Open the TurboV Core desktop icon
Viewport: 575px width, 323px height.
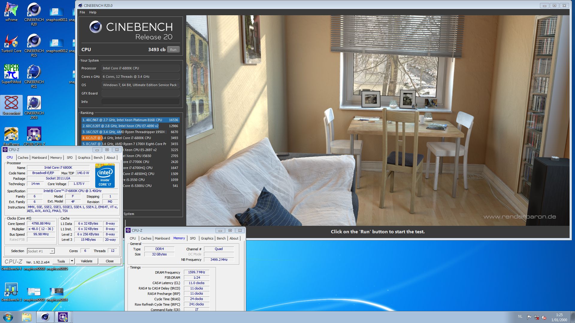[11, 43]
